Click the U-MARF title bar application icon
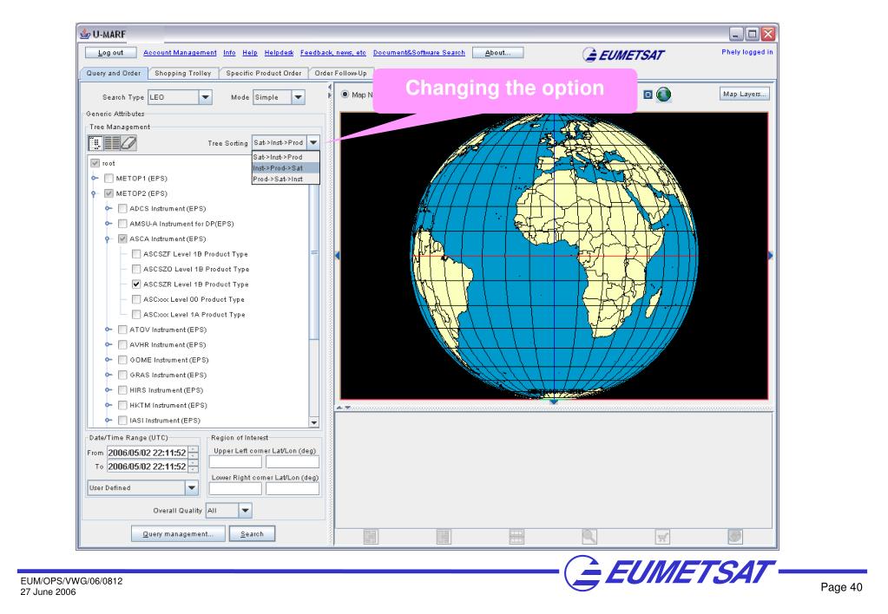 coord(85,34)
